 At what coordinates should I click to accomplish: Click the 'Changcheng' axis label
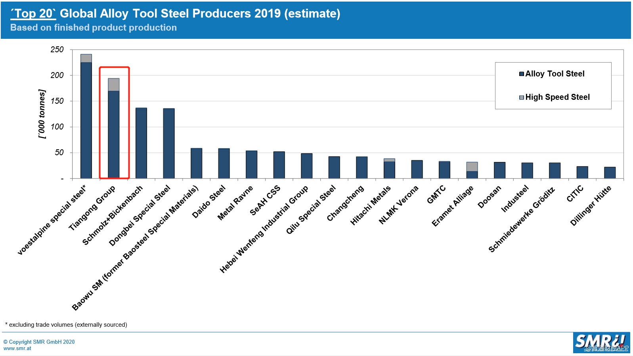345,203
